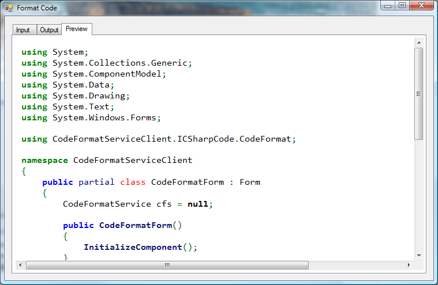Screen dimensions: 438x285
Task: Minimize the Format Code window
Action: point(388,6)
